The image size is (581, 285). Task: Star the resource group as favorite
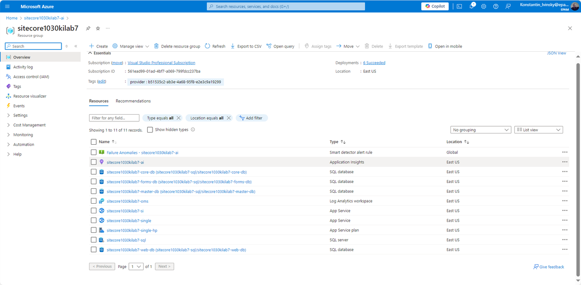pyautogui.click(x=97, y=28)
